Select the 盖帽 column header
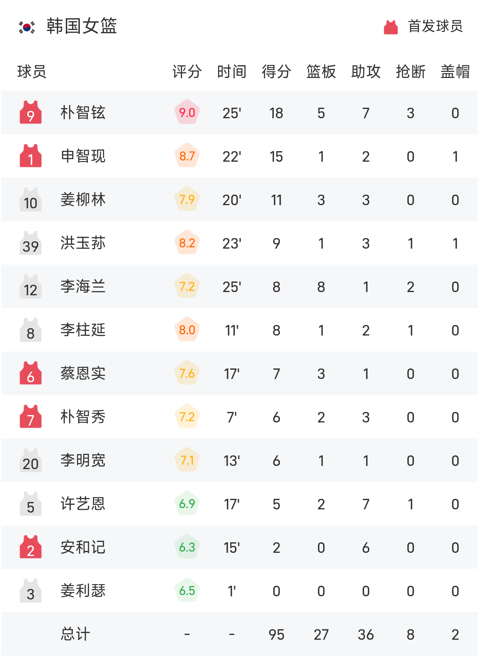 (455, 72)
